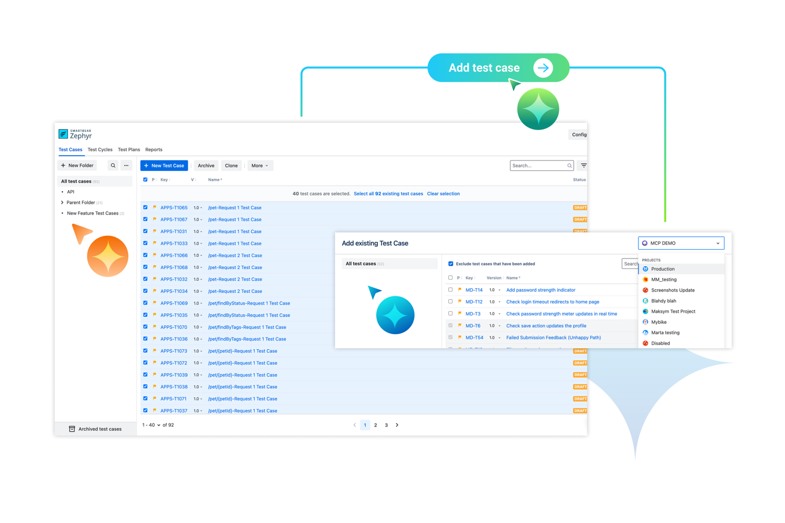Uncheck the APPS-T1073 row checkbox
The image size is (785, 523).
145,350
